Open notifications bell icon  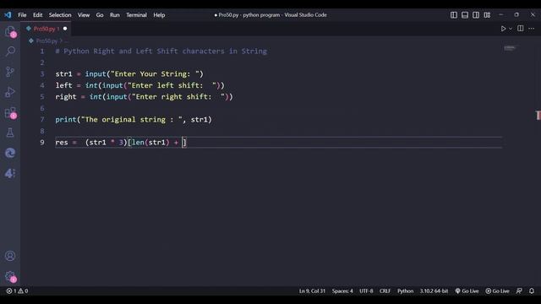[x=532, y=290]
